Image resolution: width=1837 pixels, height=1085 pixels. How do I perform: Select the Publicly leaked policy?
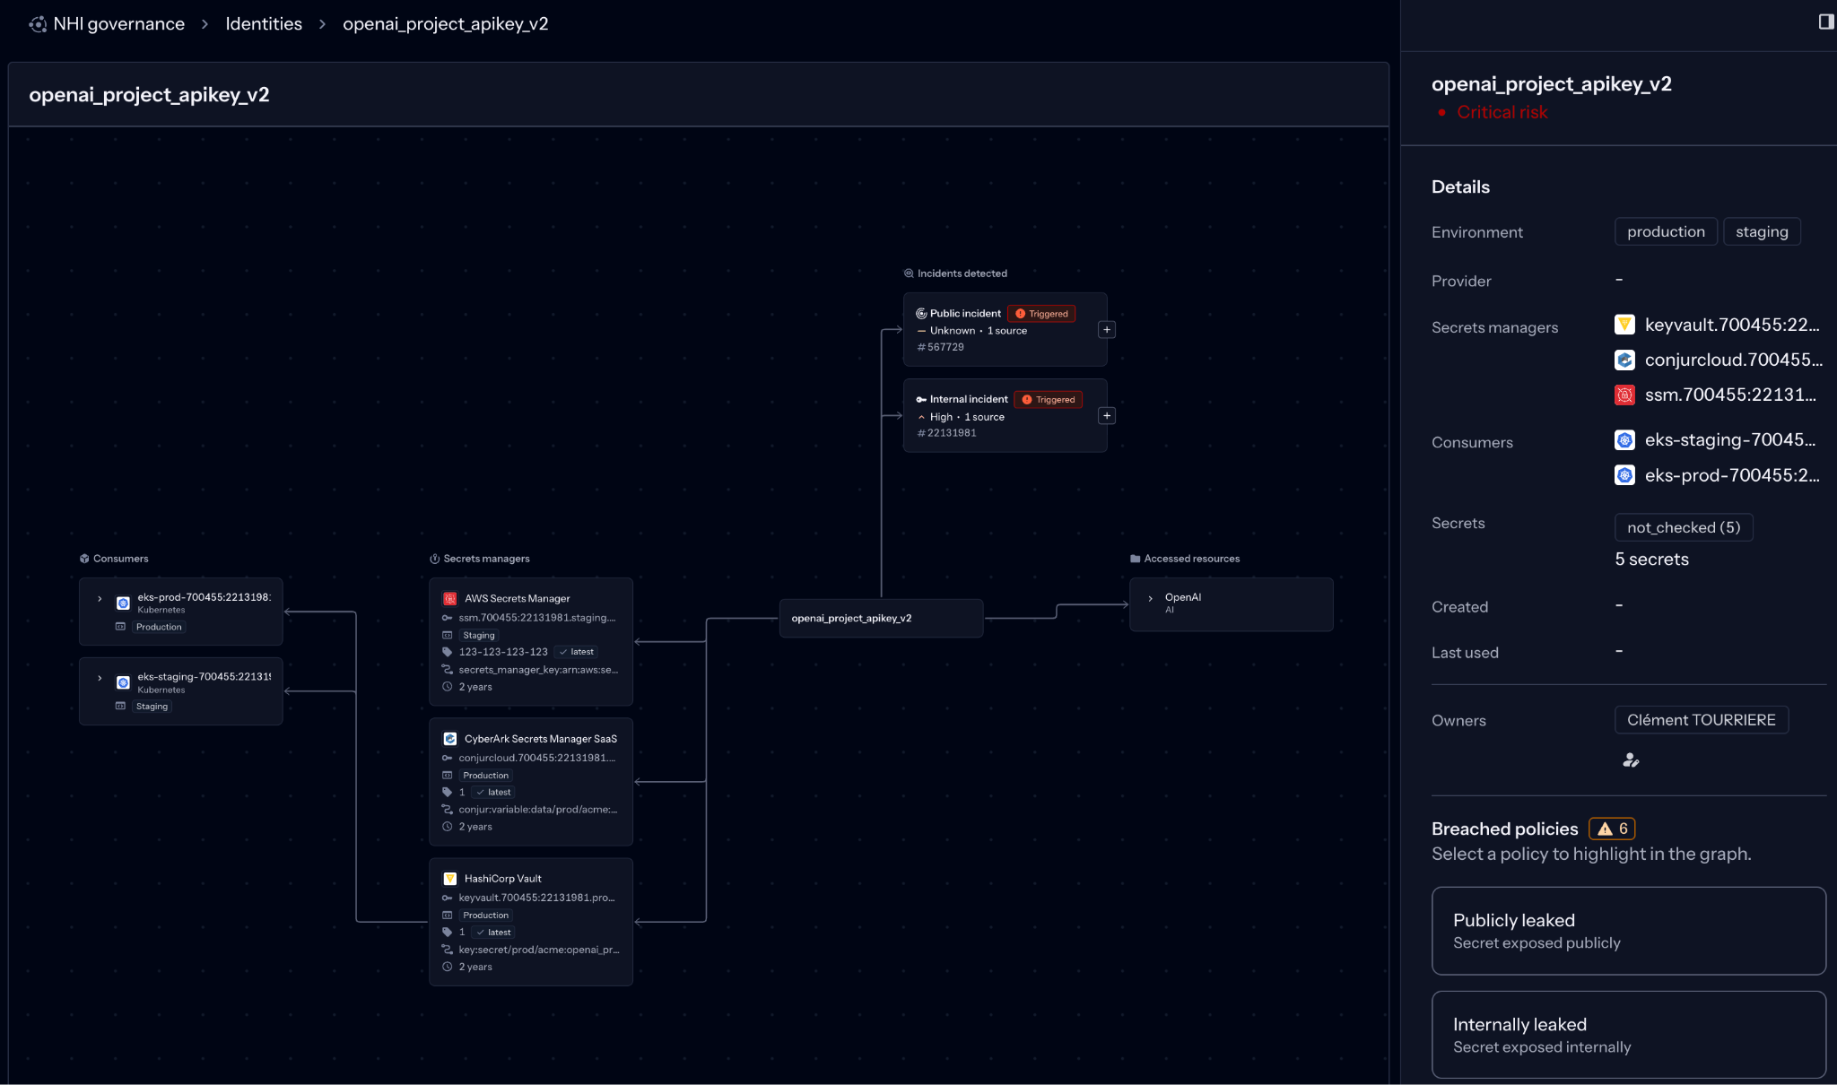point(1628,931)
